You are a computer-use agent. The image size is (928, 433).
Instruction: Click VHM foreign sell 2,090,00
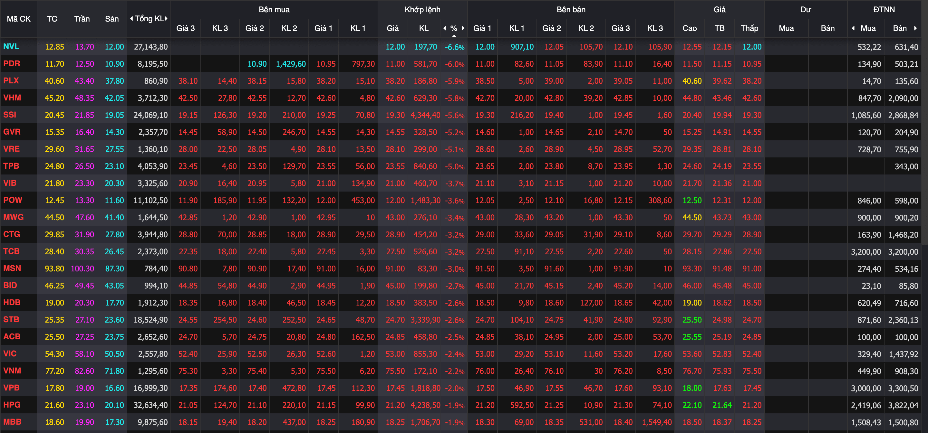click(903, 98)
